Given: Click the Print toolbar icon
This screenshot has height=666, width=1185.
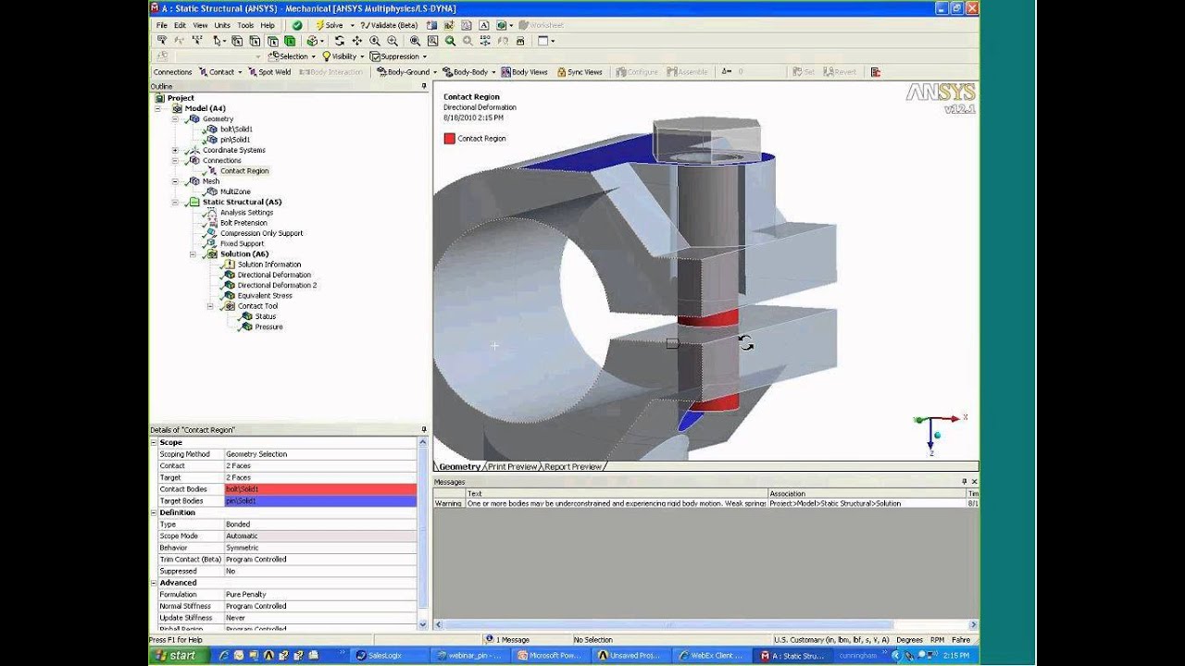Looking at the screenshot, I should 519,41.
